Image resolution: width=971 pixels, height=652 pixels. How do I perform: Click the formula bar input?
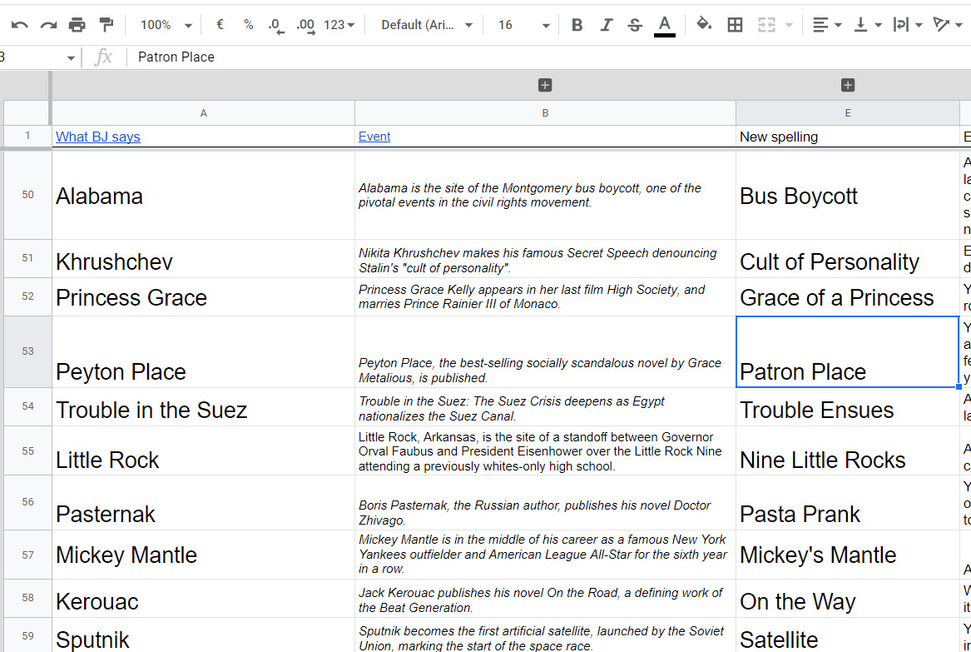[548, 57]
